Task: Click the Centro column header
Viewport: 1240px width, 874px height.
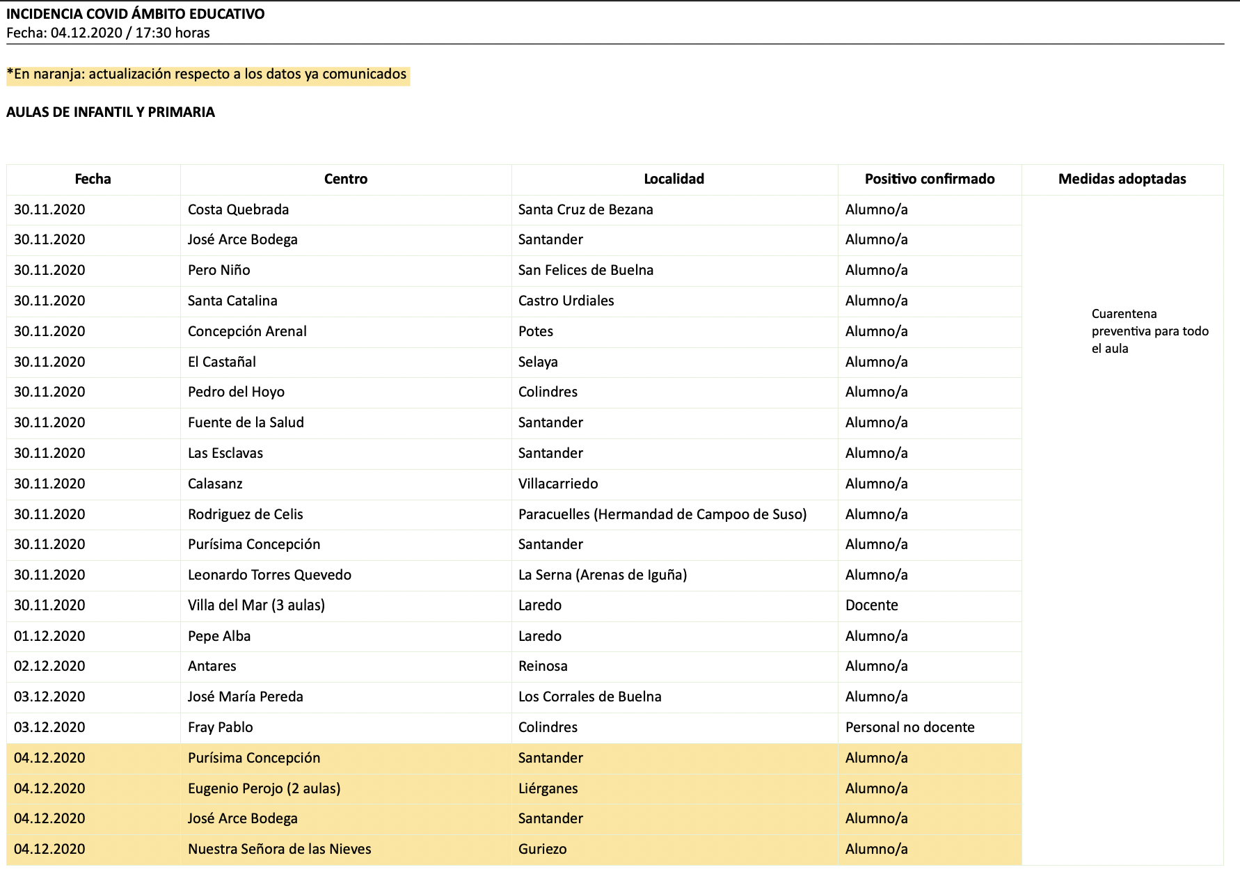Action: (x=345, y=179)
